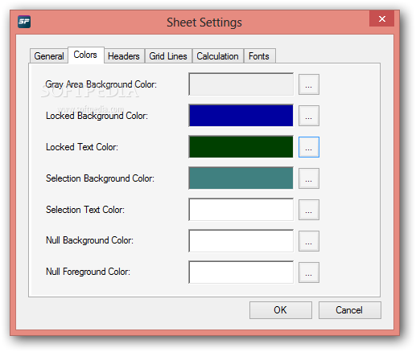The width and height of the screenshot is (416, 352).
Task: Open picker for Null Background Color
Action: click(309, 241)
